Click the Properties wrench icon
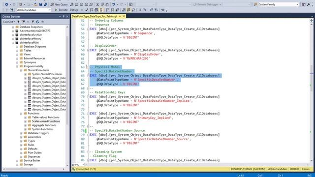The height and width of the screenshot is (177, 315). (309, 4)
